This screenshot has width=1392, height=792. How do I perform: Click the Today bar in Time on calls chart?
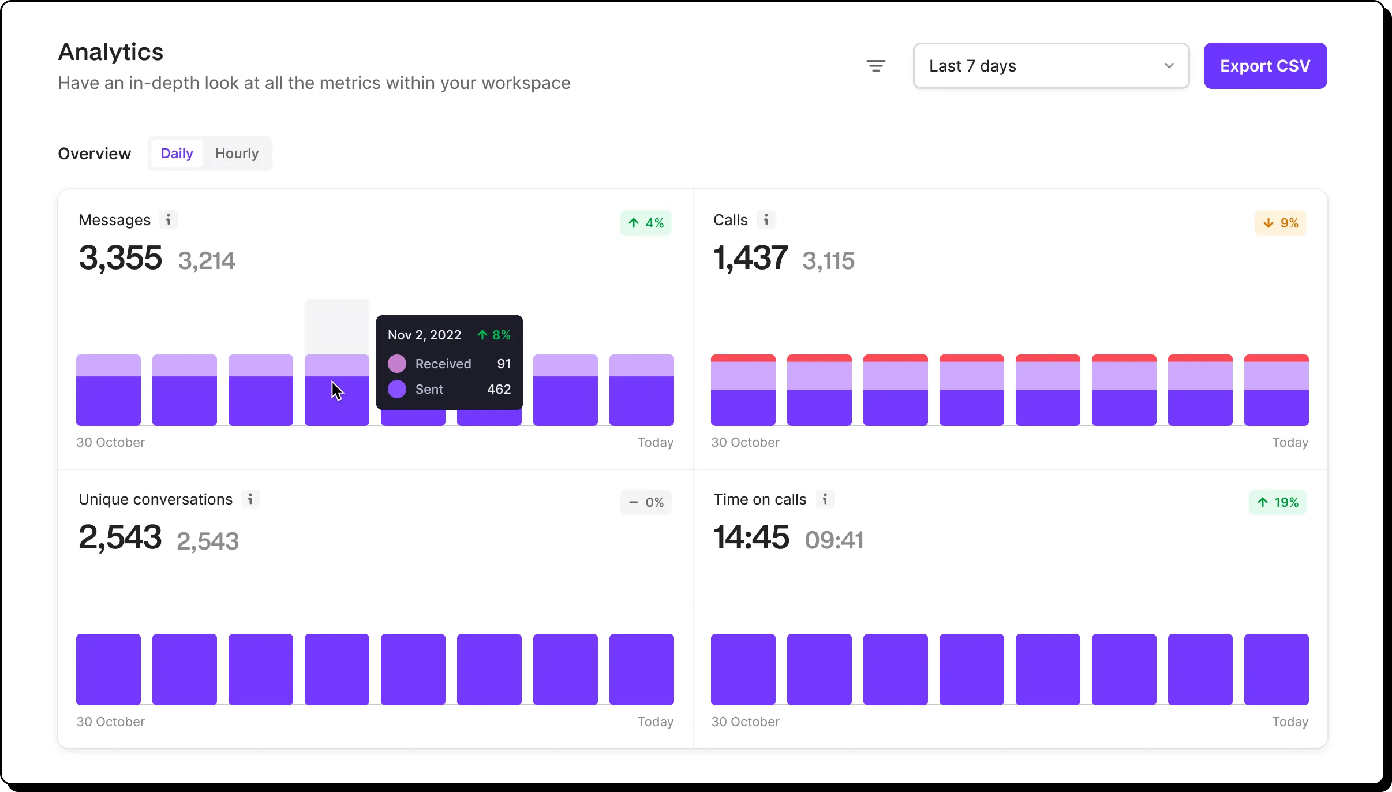tap(1276, 669)
